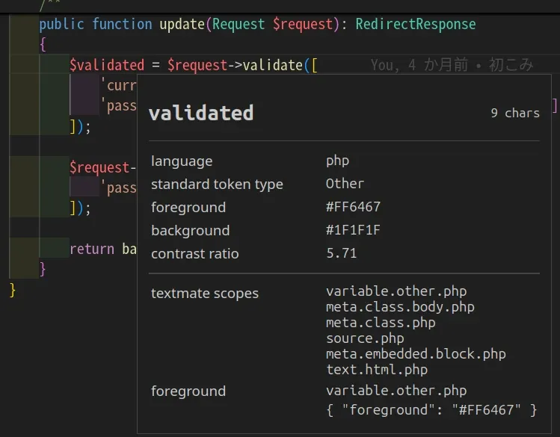Click the "function" keyword before update
This screenshot has width=560, height=437.
click(x=122, y=24)
